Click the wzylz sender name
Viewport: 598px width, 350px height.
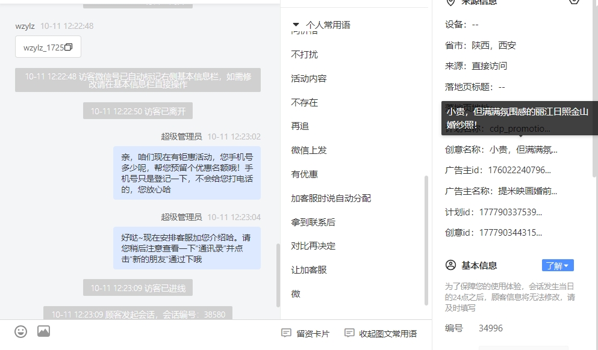pos(25,26)
